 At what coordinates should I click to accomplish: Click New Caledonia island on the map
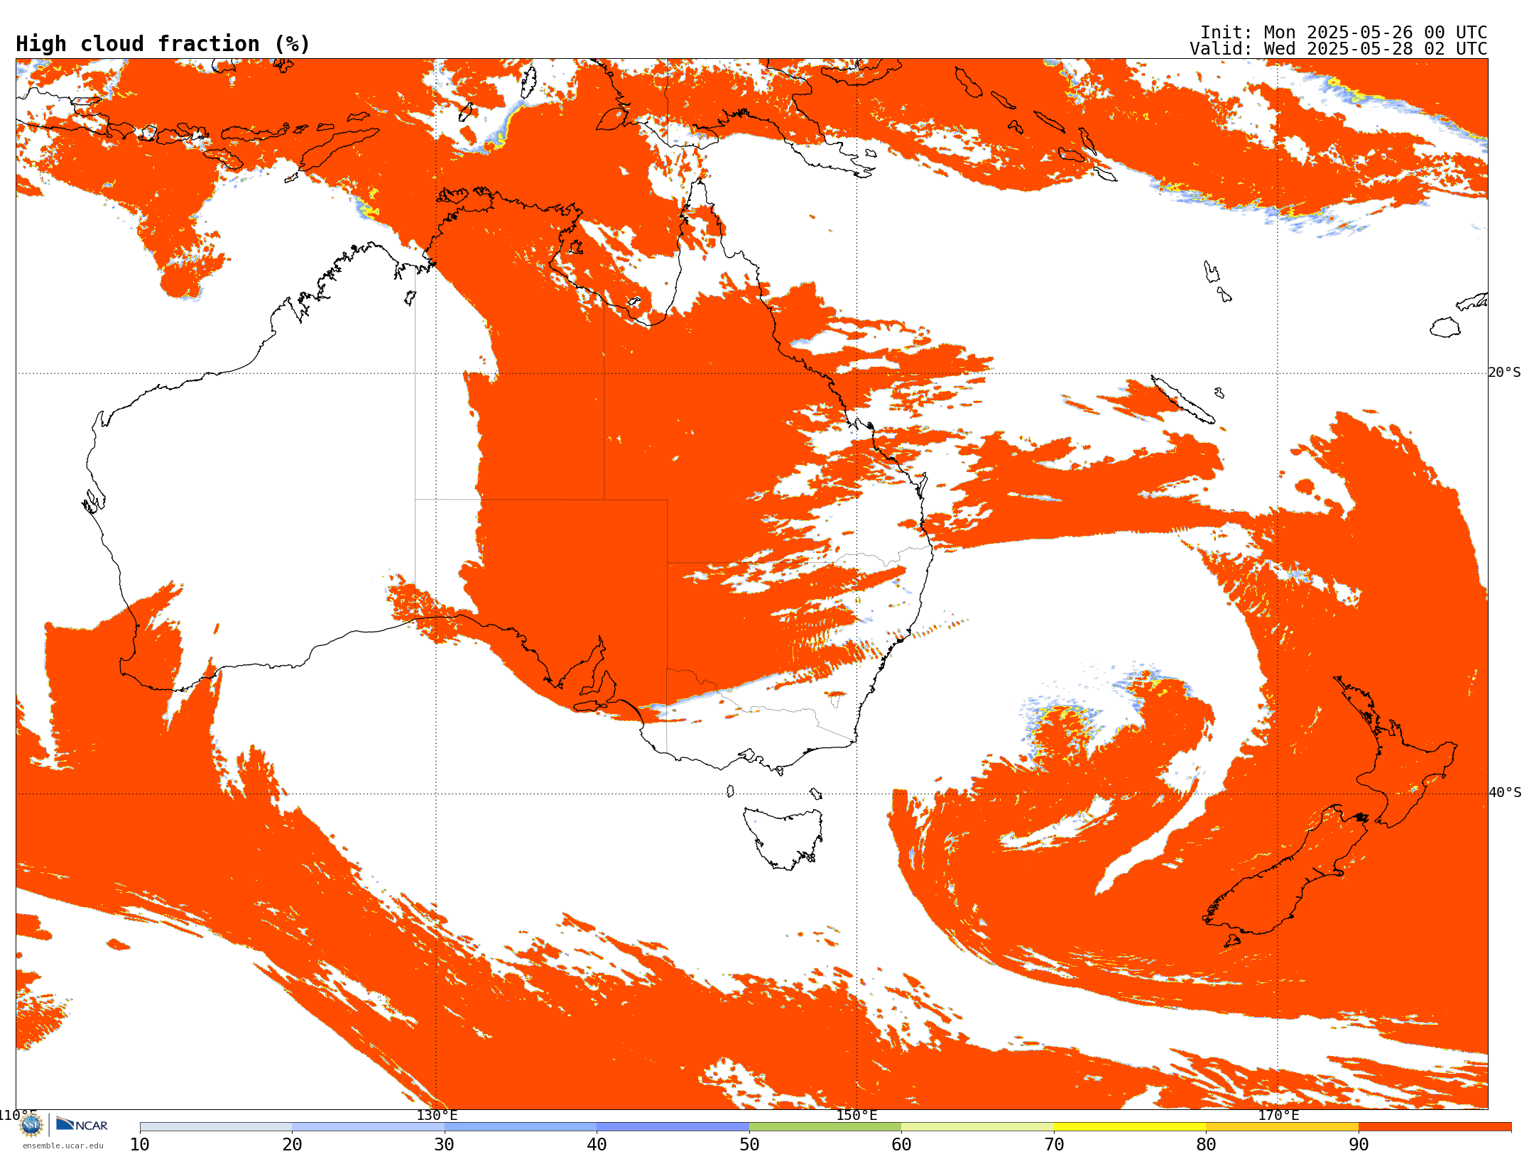tap(1182, 400)
